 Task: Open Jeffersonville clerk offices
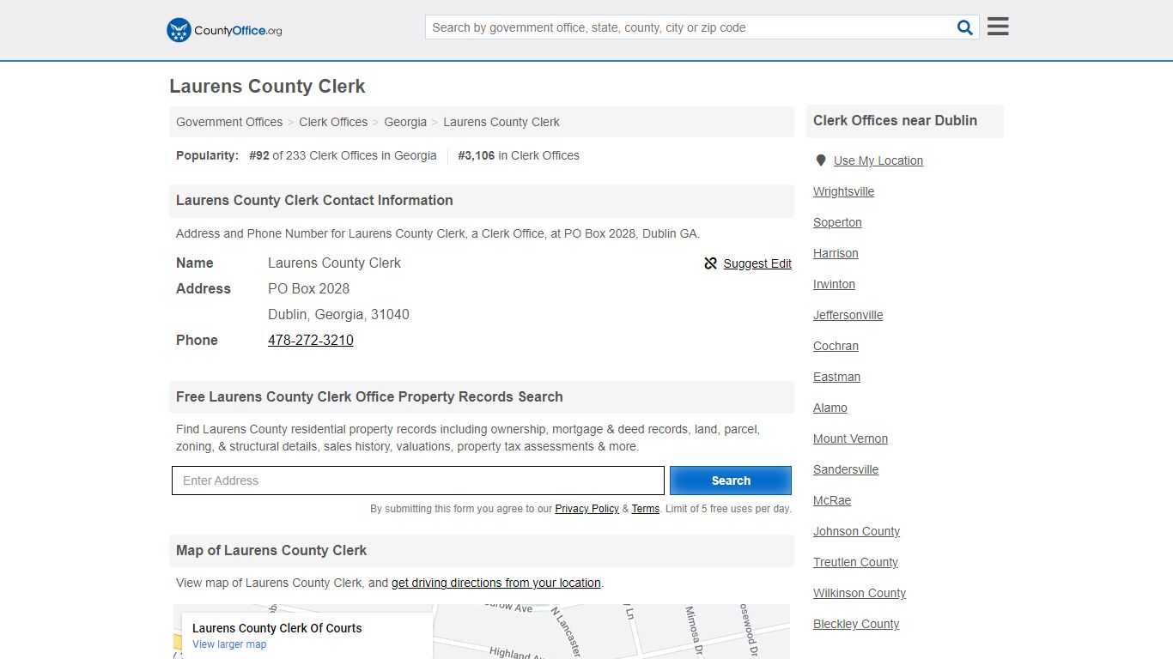(x=848, y=315)
